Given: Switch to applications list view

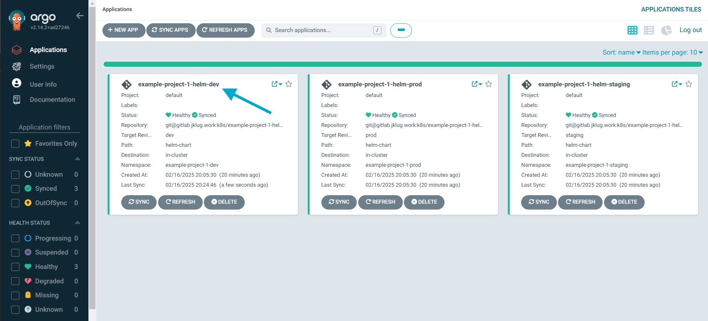Looking at the screenshot, I should (x=649, y=30).
